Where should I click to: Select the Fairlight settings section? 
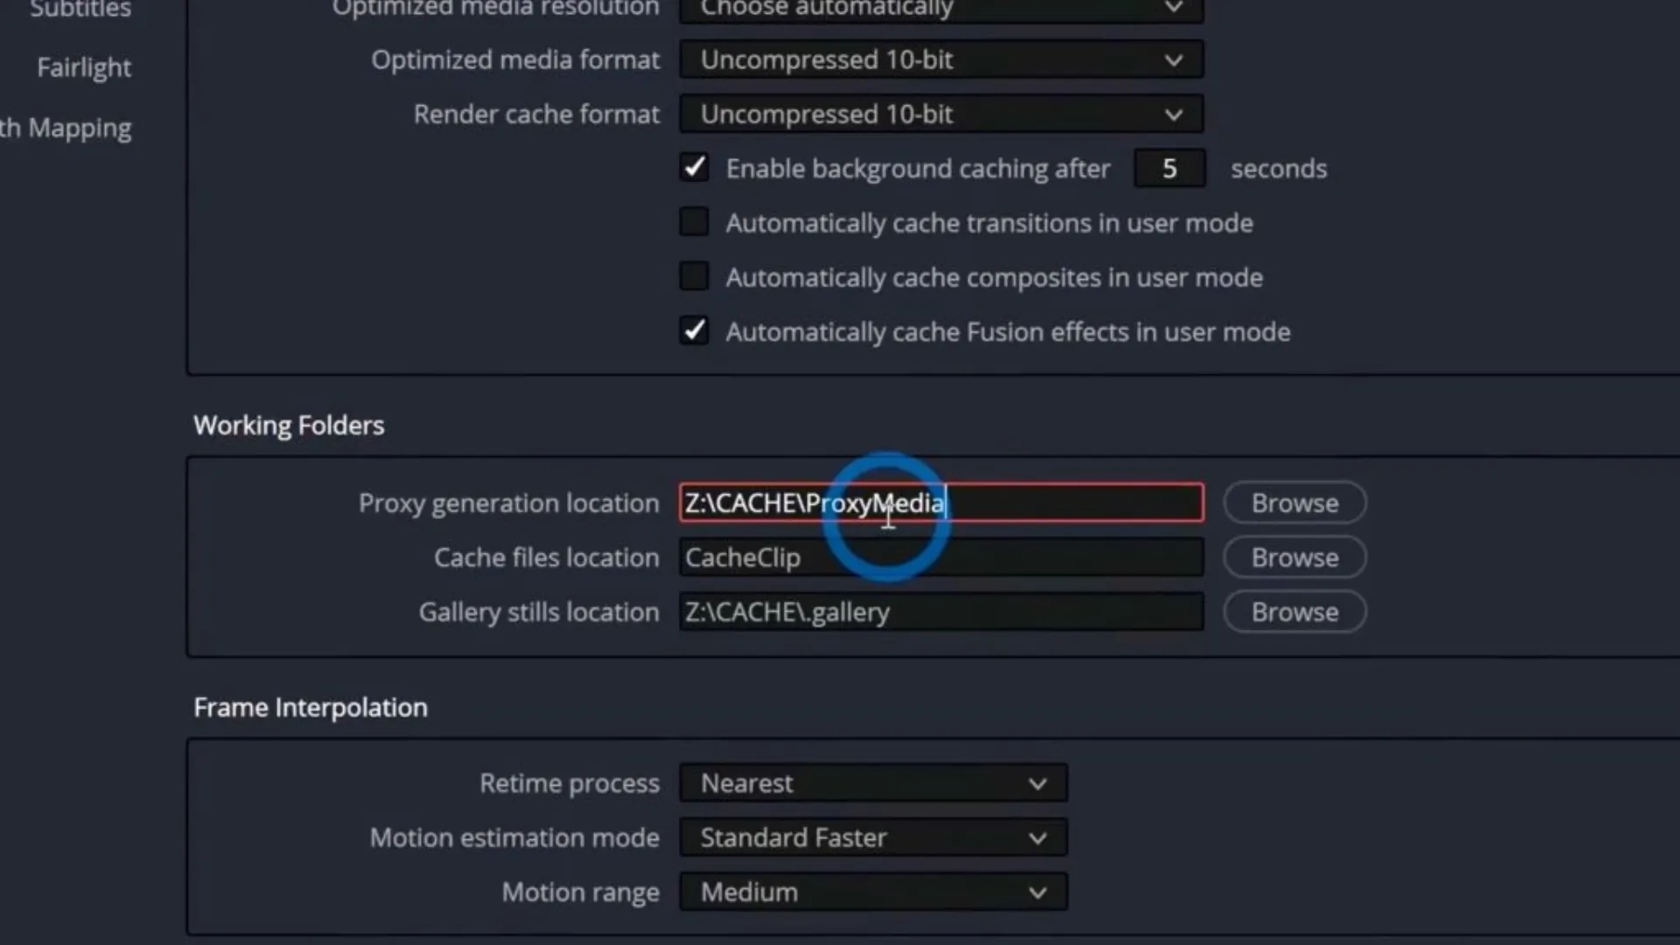84,67
